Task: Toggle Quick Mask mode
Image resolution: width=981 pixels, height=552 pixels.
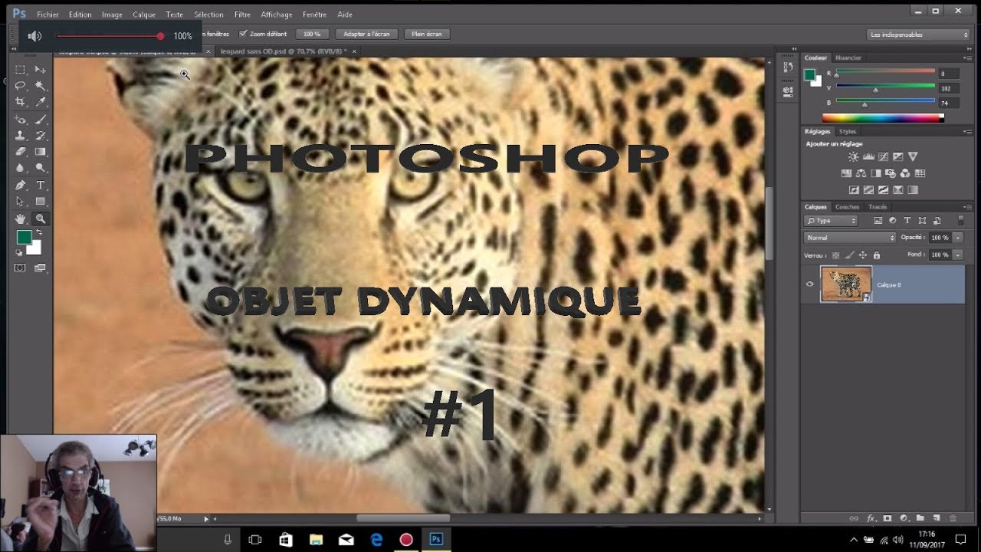Action: click(21, 268)
